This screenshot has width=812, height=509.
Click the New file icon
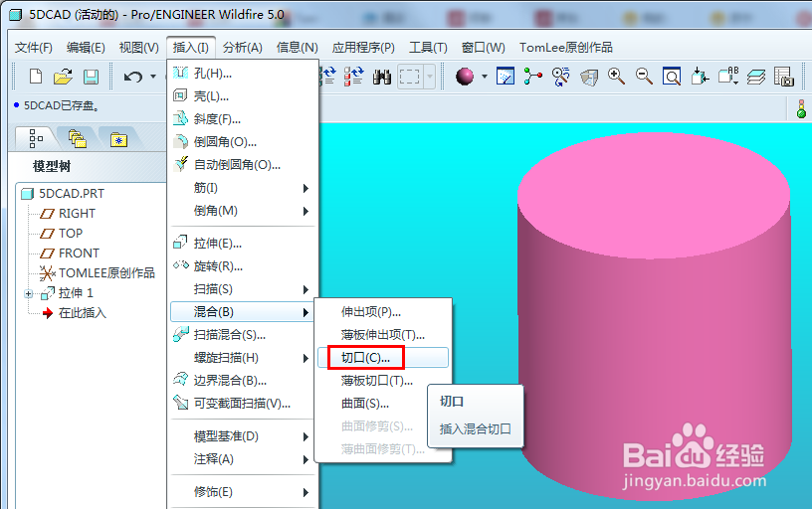pos(36,77)
